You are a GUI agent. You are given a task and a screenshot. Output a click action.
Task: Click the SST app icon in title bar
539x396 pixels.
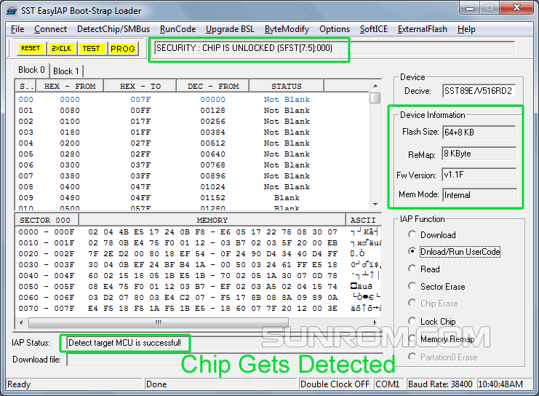[x=12, y=11]
